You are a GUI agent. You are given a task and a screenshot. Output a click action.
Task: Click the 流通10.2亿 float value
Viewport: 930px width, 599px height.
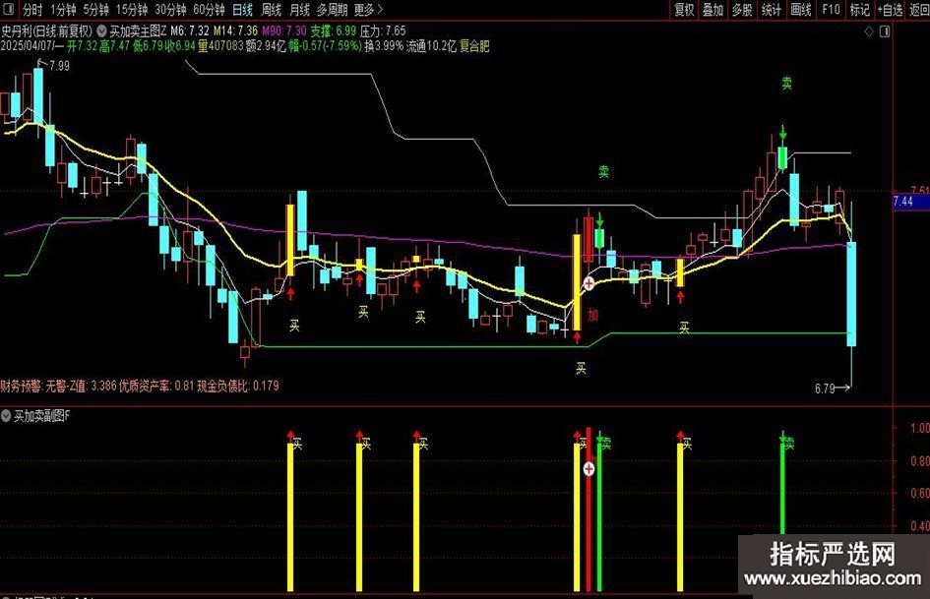click(x=431, y=46)
